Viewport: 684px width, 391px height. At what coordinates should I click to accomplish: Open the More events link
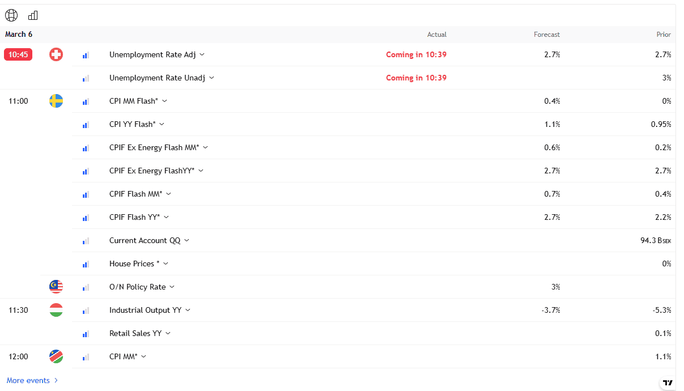click(x=32, y=380)
